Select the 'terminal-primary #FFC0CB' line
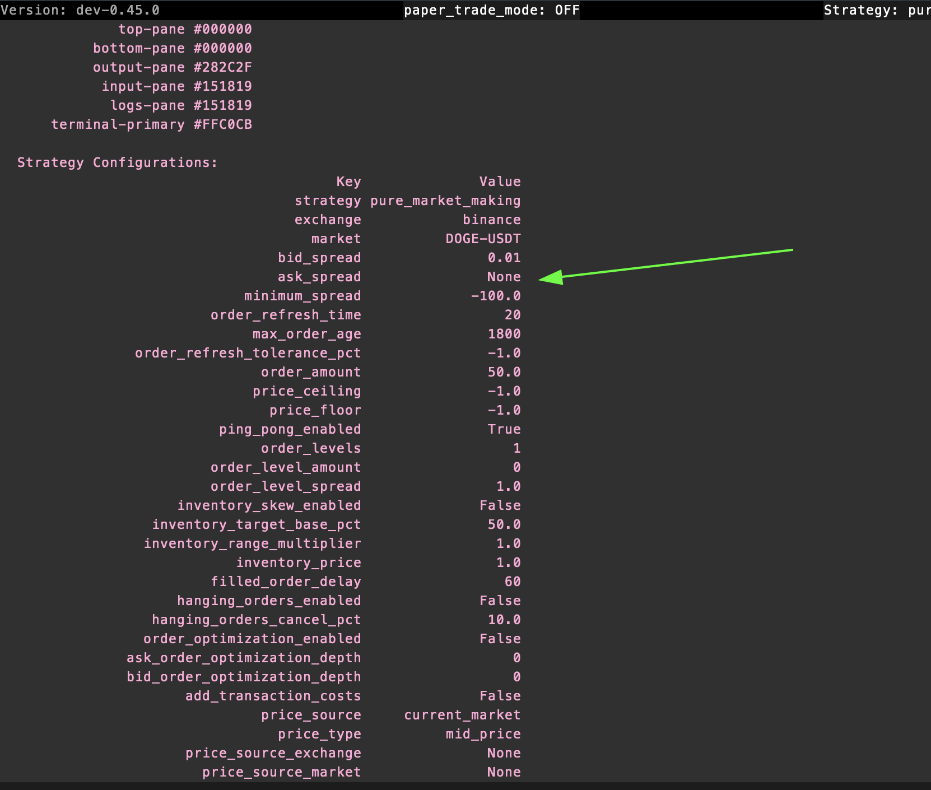Image resolution: width=931 pixels, height=790 pixels. 151,124
